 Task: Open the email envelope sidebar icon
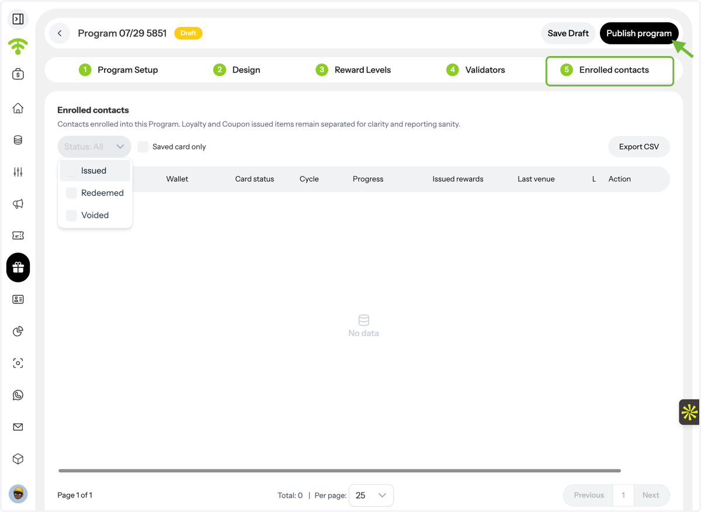18,427
